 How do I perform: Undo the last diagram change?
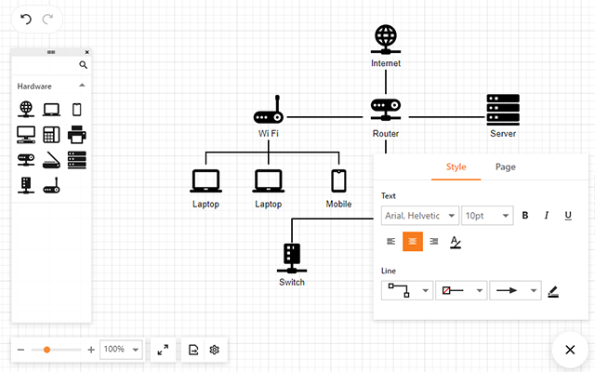click(x=26, y=19)
